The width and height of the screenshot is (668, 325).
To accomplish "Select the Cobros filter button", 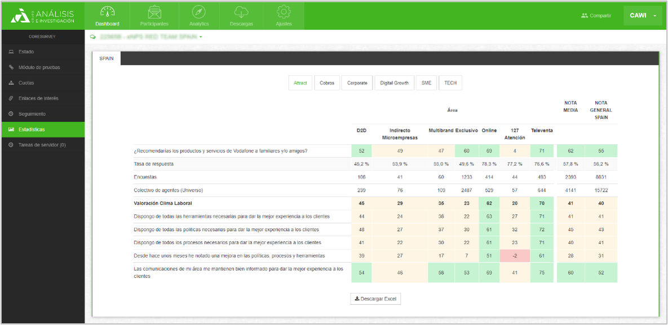I will 327,83.
